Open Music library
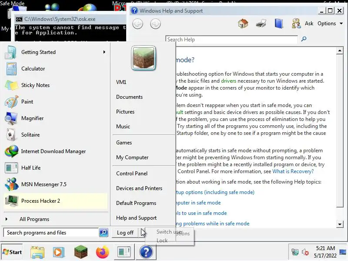348x261 pixels. pyautogui.click(x=123, y=127)
